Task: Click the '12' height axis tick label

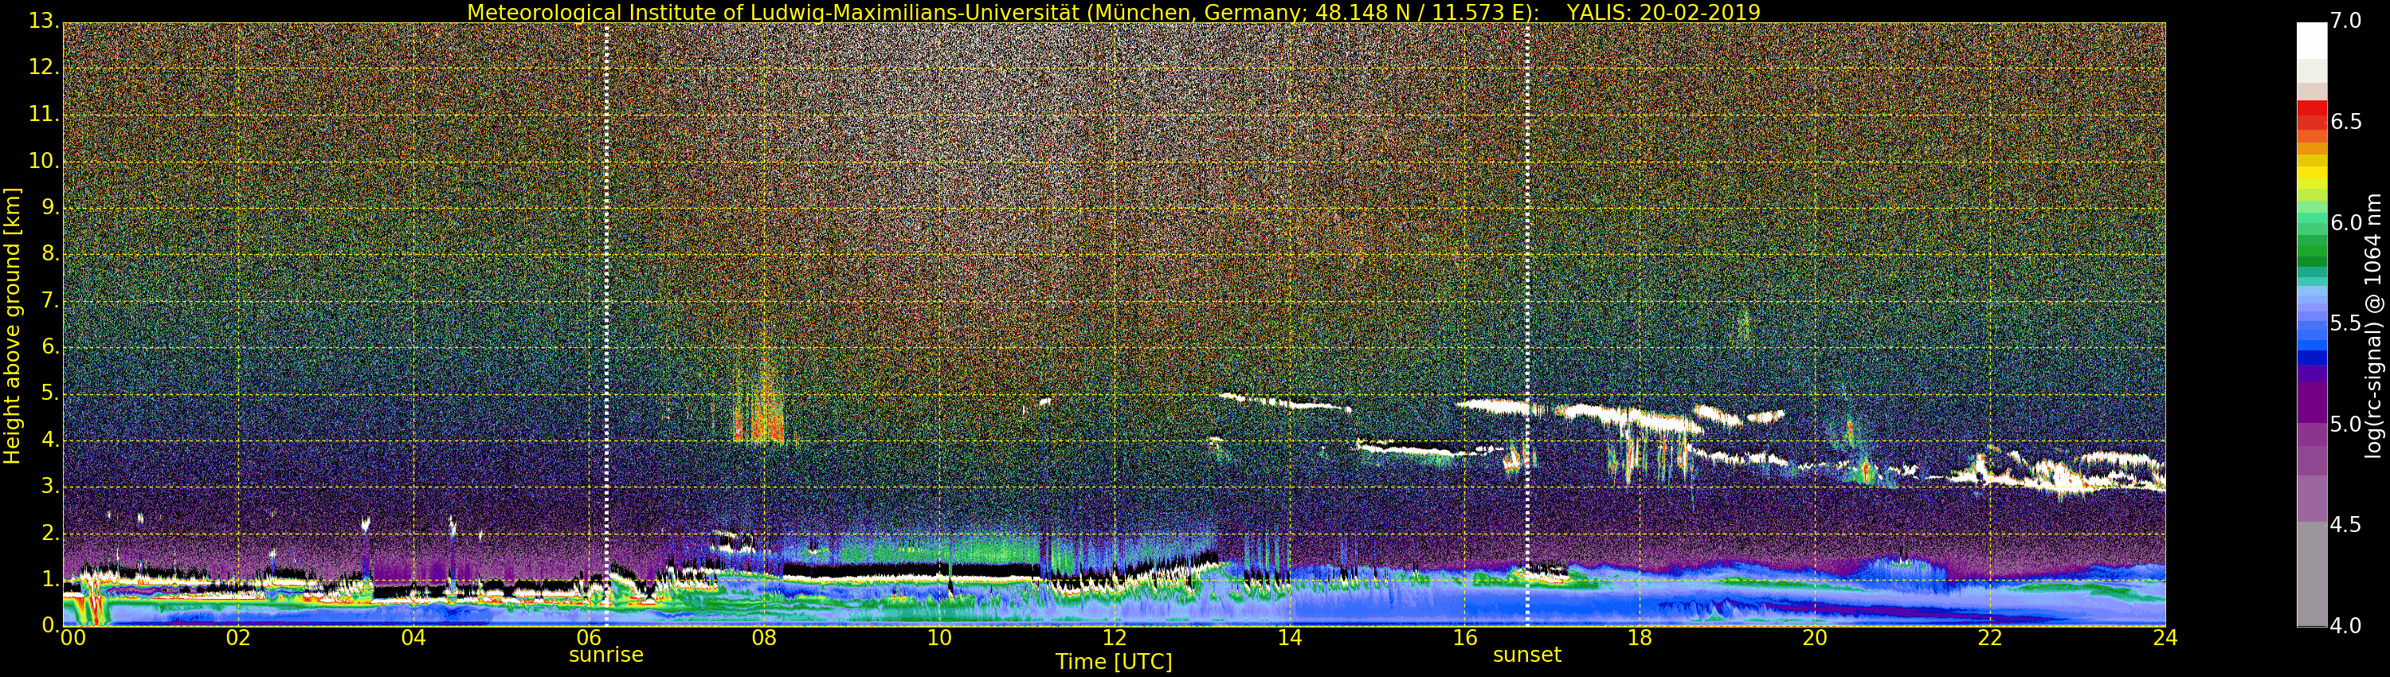Action: pos(45,68)
